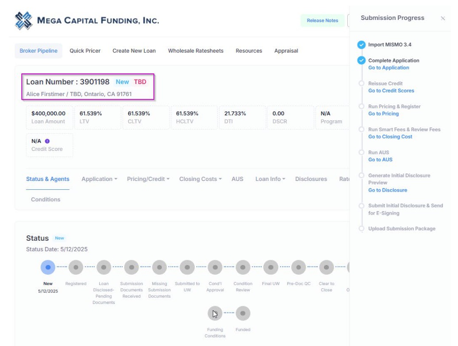Switch to the Conditions tab
The height and width of the screenshot is (346, 458).
coord(46,200)
